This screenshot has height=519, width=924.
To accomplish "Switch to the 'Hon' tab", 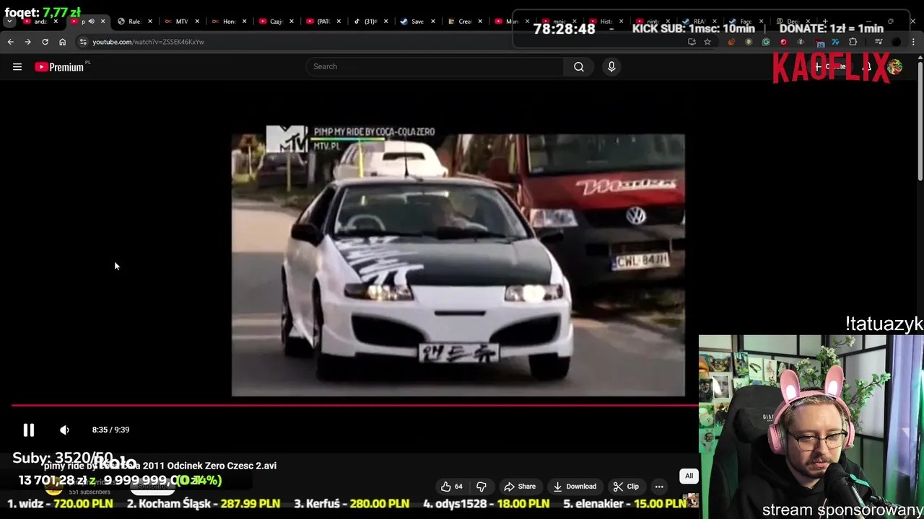I will tap(228, 22).
